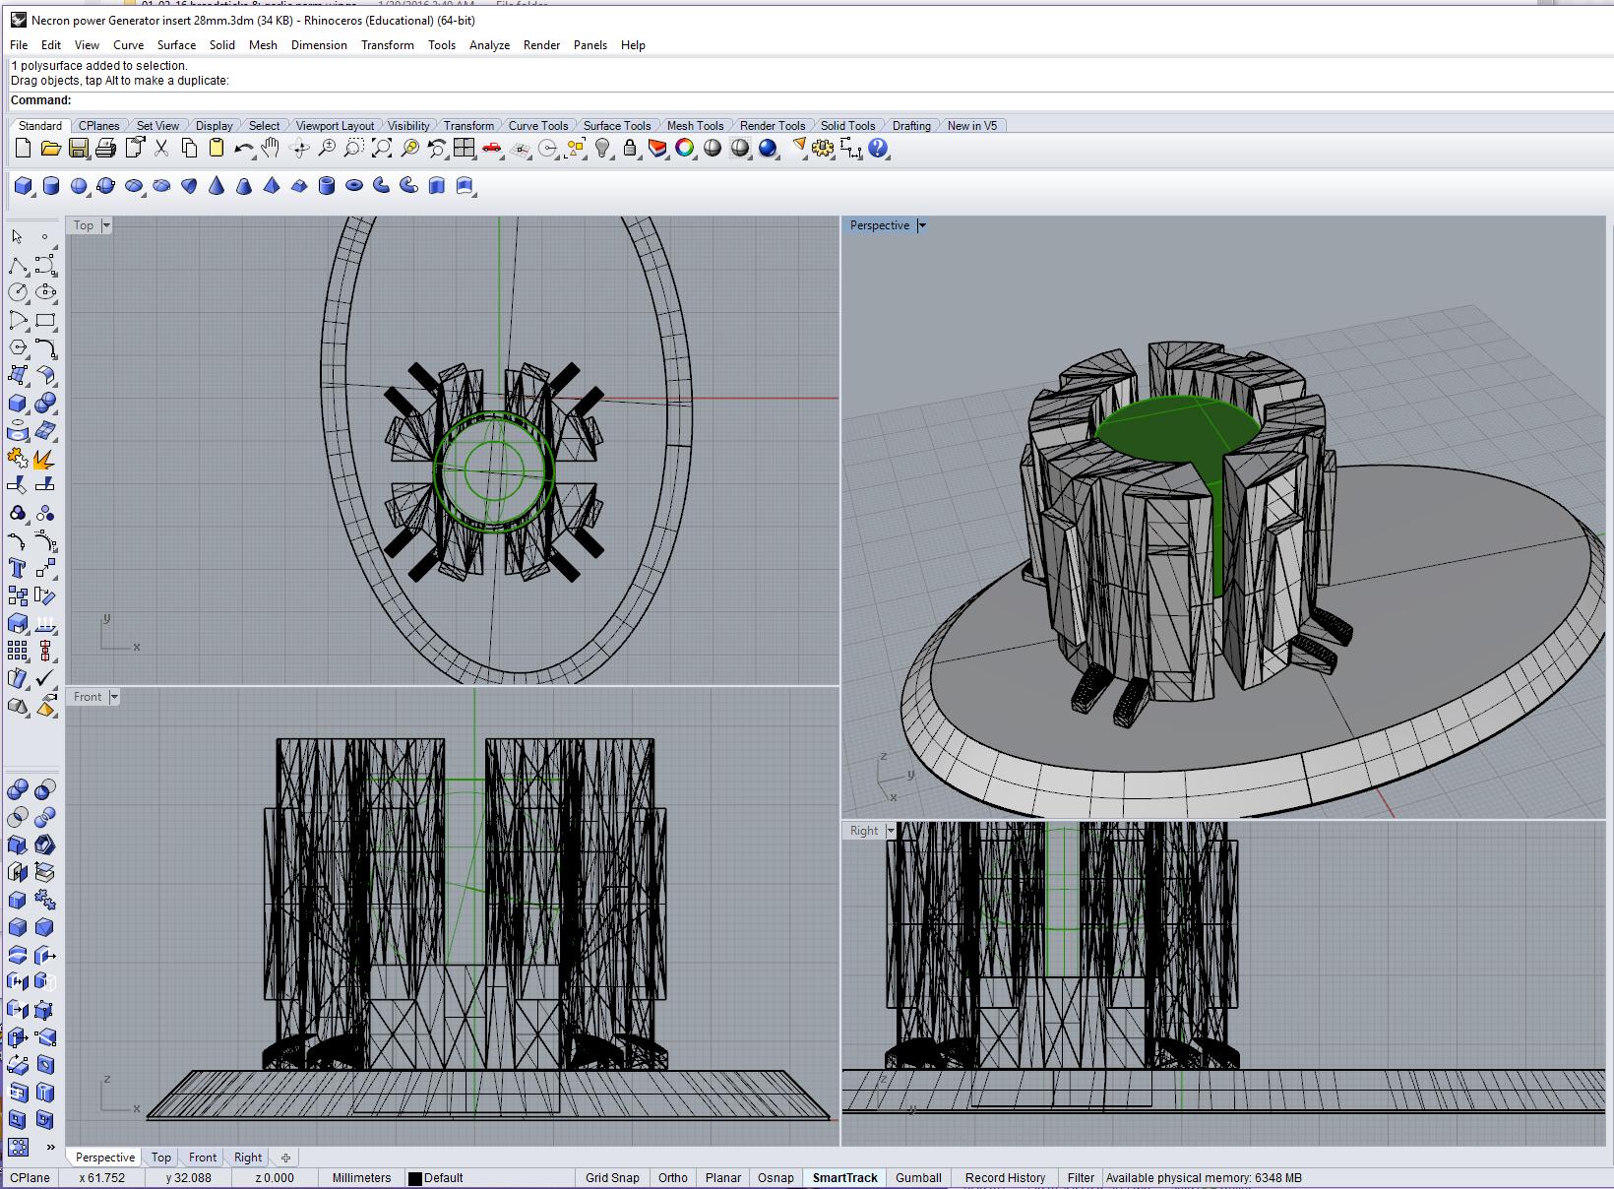Select the Rectangle tool in the sidebar
Image resolution: width=1614 pixels, height=1189 pixels.
45,320
